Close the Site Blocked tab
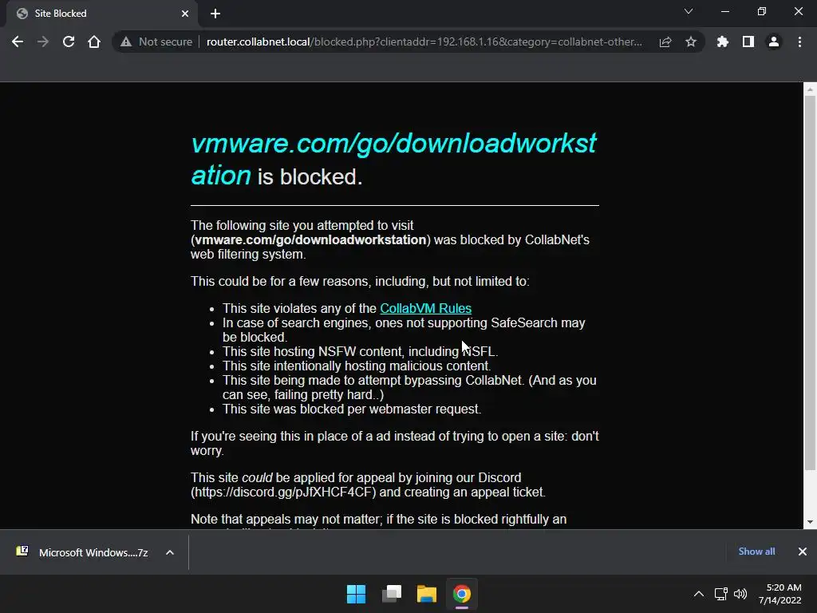The height and width of the screenshot is (613, 817). (x=185, y=14)
